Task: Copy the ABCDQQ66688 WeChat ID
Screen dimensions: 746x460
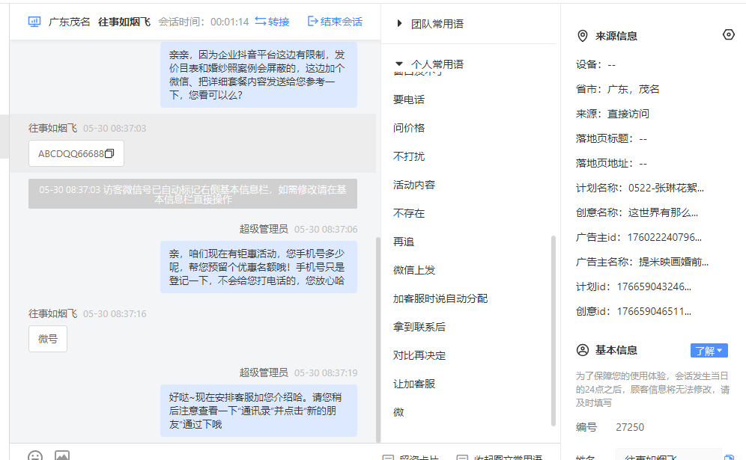Action: 109,153
